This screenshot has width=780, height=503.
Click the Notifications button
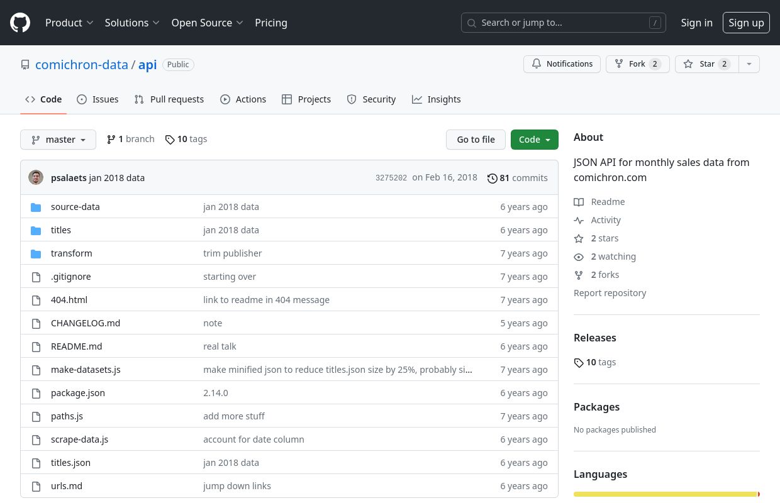click(x=562, y=64)
